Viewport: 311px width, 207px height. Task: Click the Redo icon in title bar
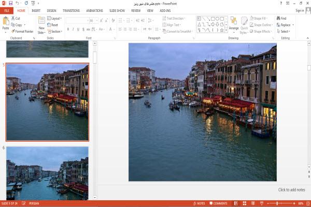[26, 3]
